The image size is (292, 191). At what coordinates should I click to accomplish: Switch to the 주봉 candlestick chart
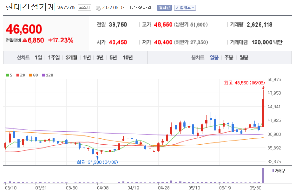coord(229,57)
